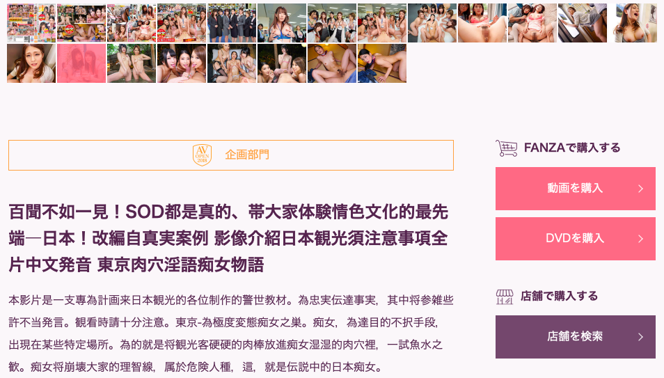
Task: Open the last thumbnail in top row
Action: tap(633, 23)
